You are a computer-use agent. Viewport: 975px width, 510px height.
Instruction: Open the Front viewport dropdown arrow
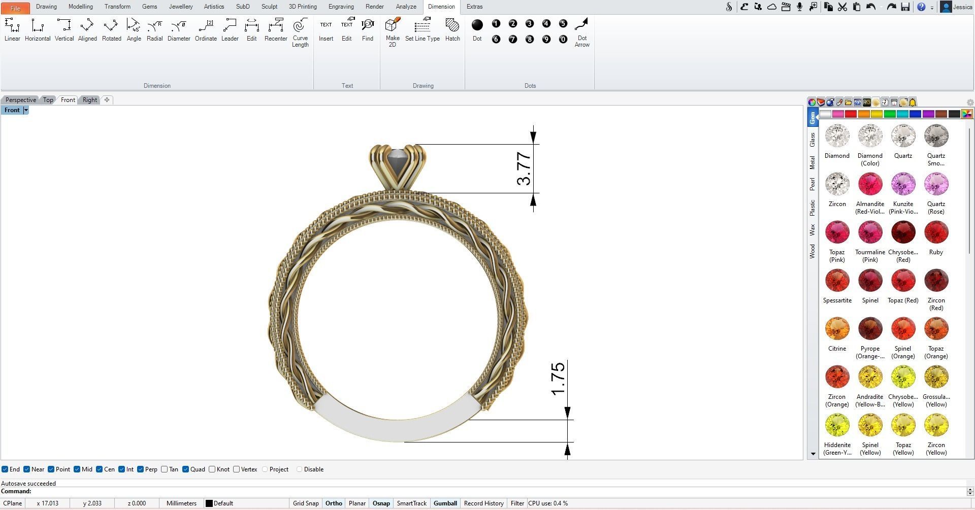(x=26, y=110)
